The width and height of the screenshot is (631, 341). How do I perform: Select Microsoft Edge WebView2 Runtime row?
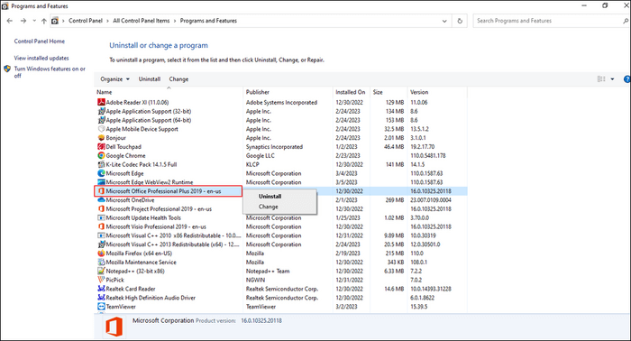point(281,182)
